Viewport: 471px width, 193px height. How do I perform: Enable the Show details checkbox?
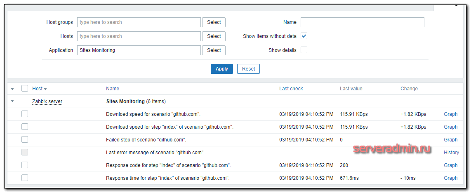[x=304, y=50]
